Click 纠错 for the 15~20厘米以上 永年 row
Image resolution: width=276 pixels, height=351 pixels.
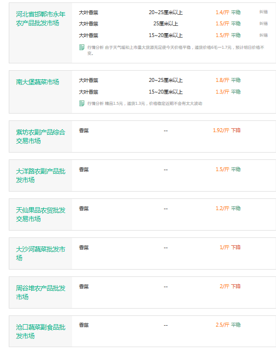pos(263,35)
